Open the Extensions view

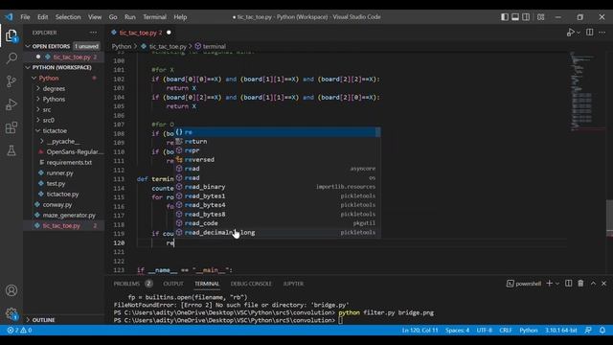[x=11, y=127]
